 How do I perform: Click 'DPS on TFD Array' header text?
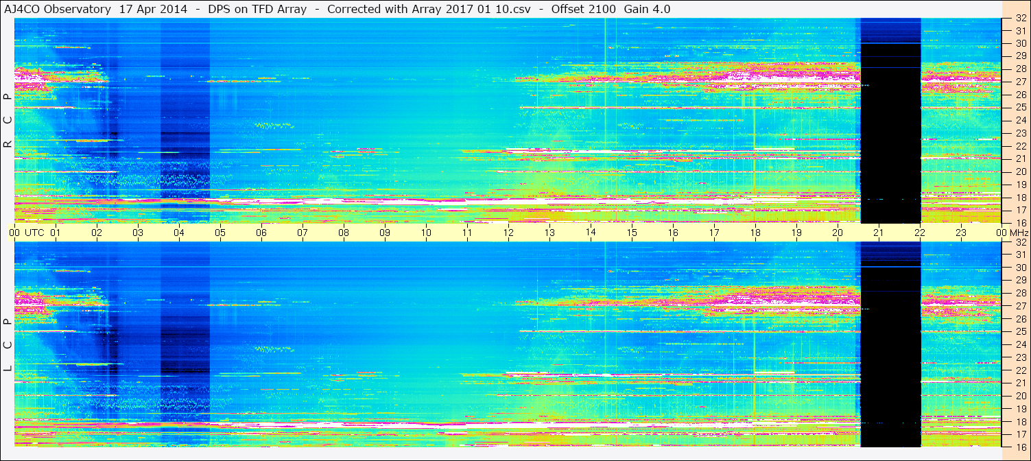point(257,9)
